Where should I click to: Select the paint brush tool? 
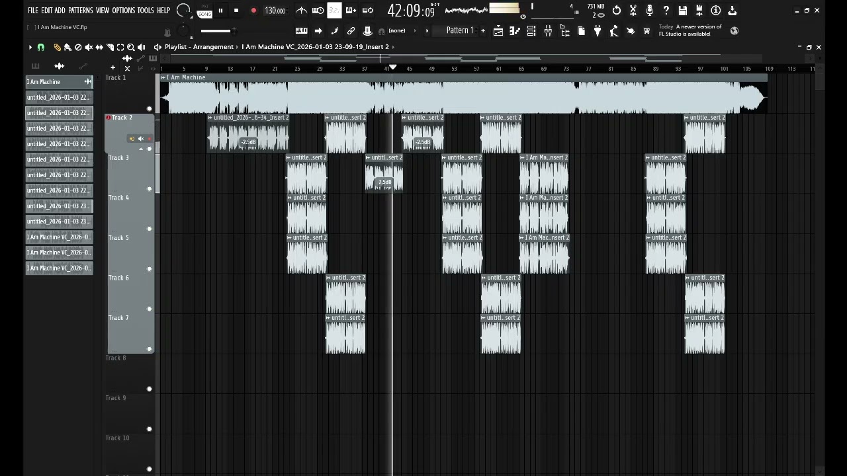(x=67, y=47)
